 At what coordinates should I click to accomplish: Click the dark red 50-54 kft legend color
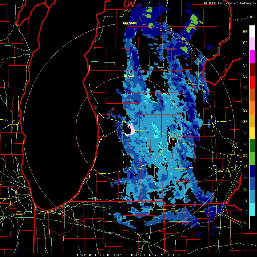(252, 69)
